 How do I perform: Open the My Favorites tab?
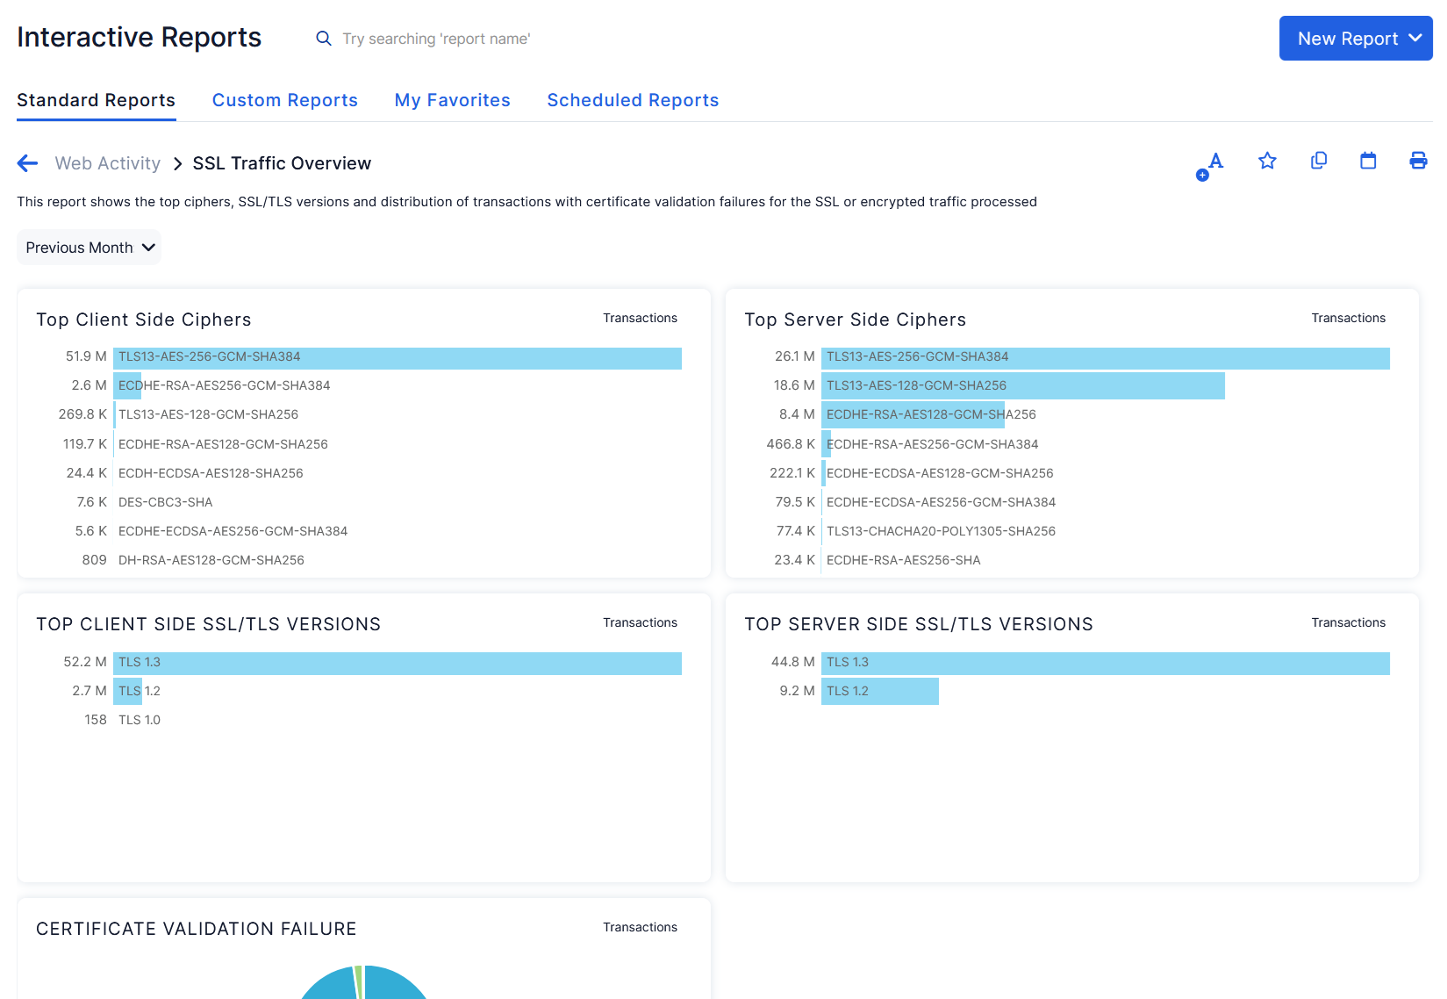(453, 100)
